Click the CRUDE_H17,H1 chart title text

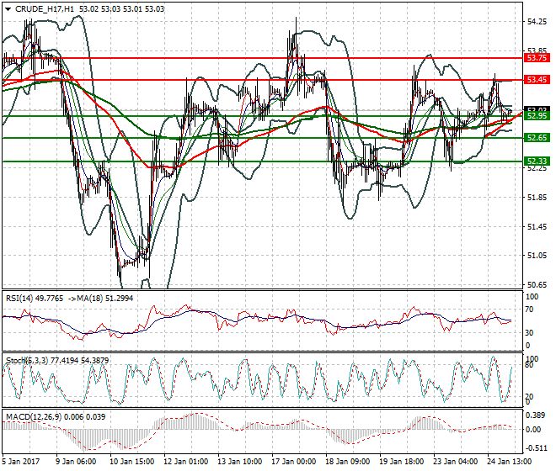pos(45,9)
